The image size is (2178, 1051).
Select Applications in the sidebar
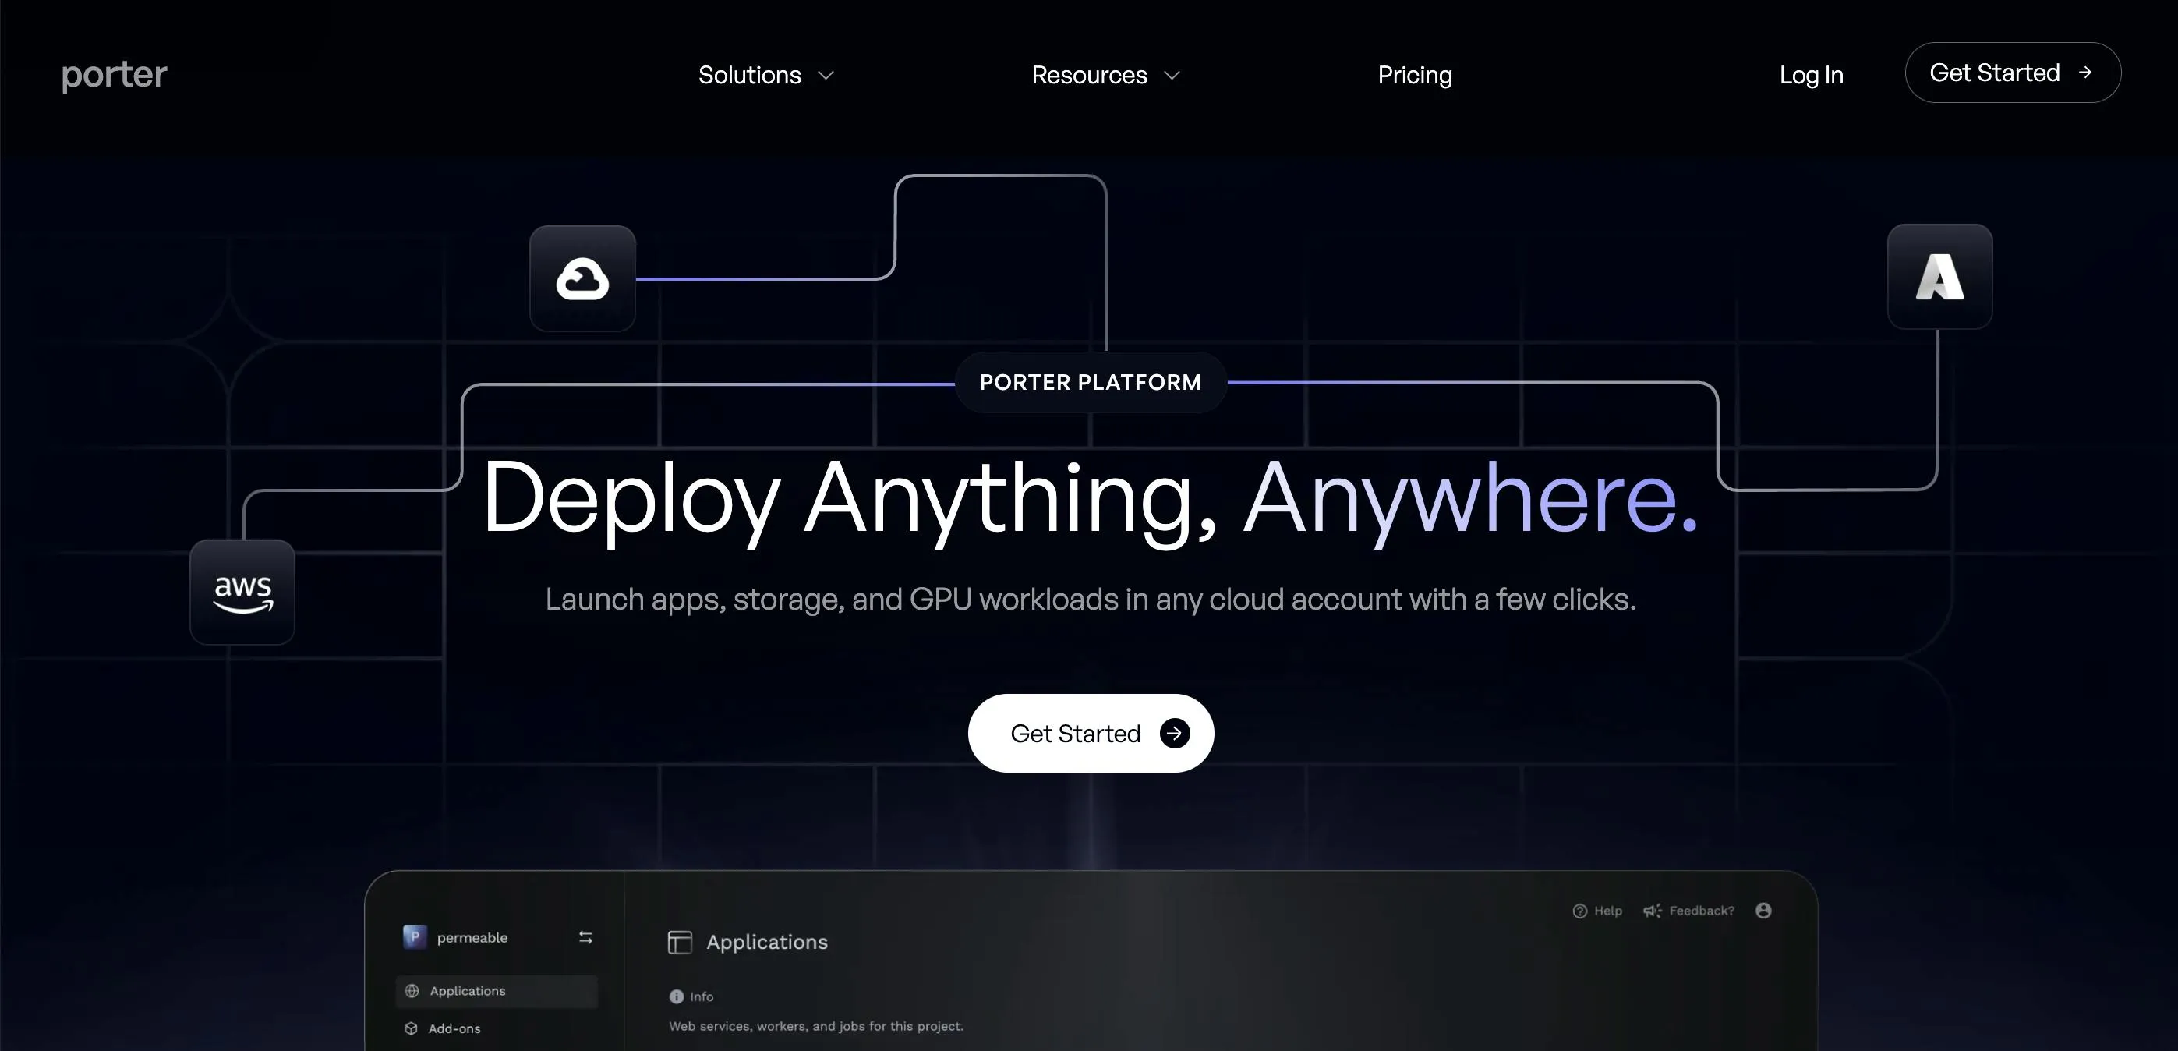click(x=467, y=991)
